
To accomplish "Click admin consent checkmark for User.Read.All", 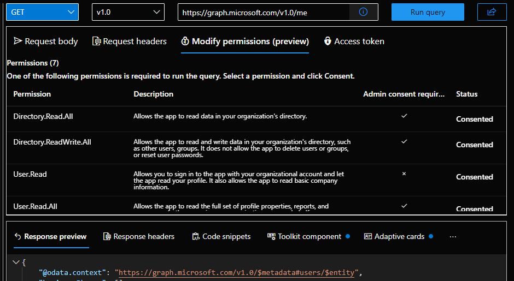I will [404, 206].
